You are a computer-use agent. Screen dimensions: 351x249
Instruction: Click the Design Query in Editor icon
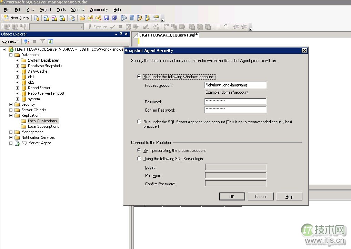pos(146,27)
